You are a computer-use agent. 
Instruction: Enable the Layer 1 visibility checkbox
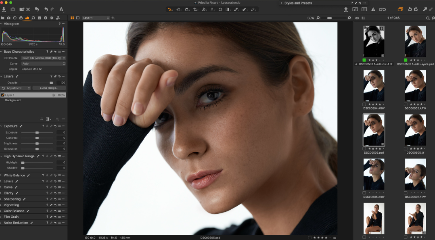3,95
